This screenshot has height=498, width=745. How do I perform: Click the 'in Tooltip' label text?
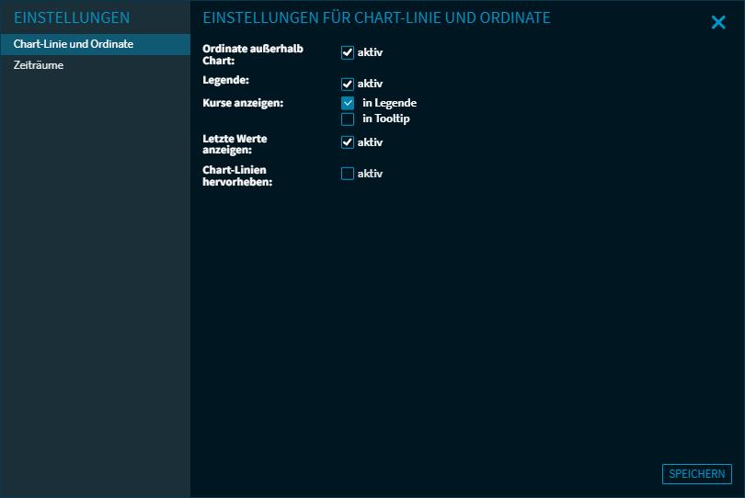pyautogui.click(x=386, y=119)
